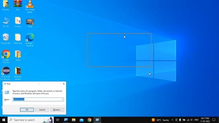Screen dimensions: 219x123
Task: Click the Run app taskbar button
Action: 97,120
